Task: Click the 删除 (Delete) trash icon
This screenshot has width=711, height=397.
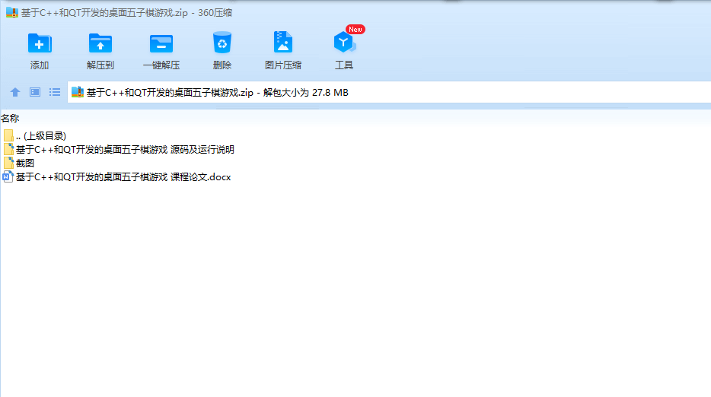Action: [222, 51]
